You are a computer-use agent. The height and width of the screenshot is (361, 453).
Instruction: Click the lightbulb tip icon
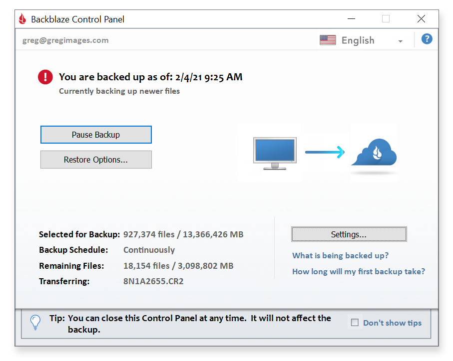click(35, 323)
